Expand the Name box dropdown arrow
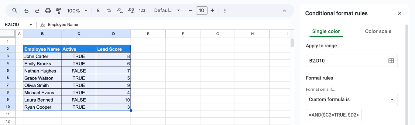The image size is (415, 125). 31,25
